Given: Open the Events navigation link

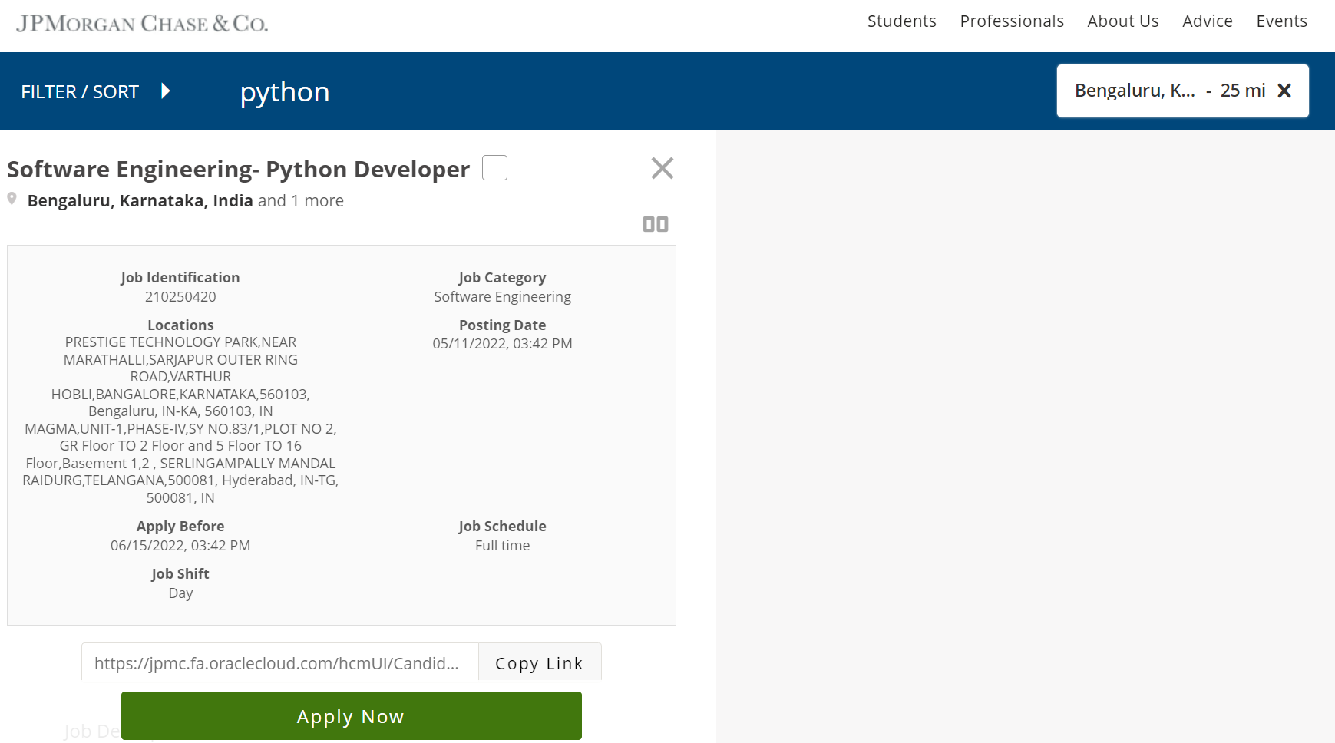Looking at the screenshot, I should [1281, 21].
